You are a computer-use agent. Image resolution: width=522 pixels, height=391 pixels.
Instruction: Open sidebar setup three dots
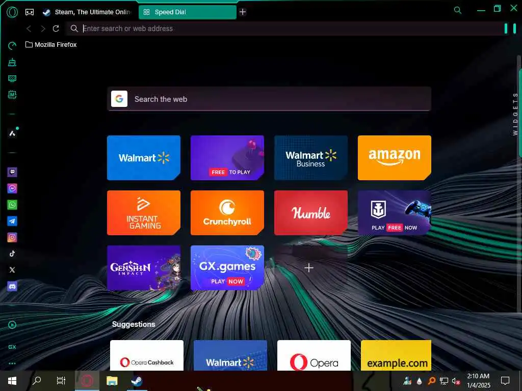[x=12, y=364]
